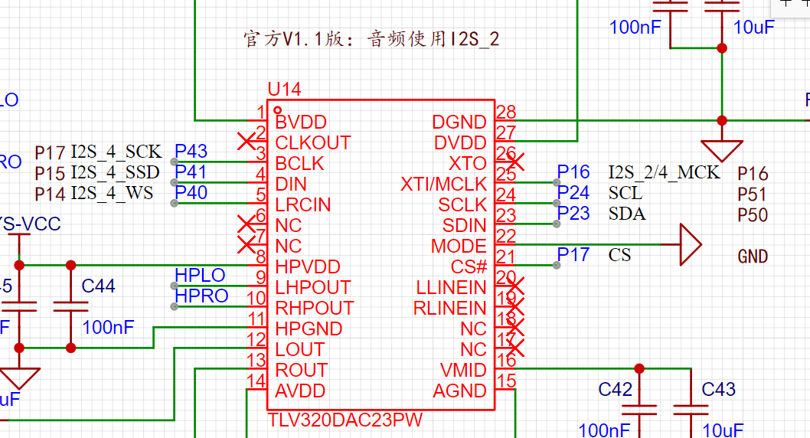Screen dimensions: 810x438
Task: Click the LHPOUT pin name
Action: (313, 287)
